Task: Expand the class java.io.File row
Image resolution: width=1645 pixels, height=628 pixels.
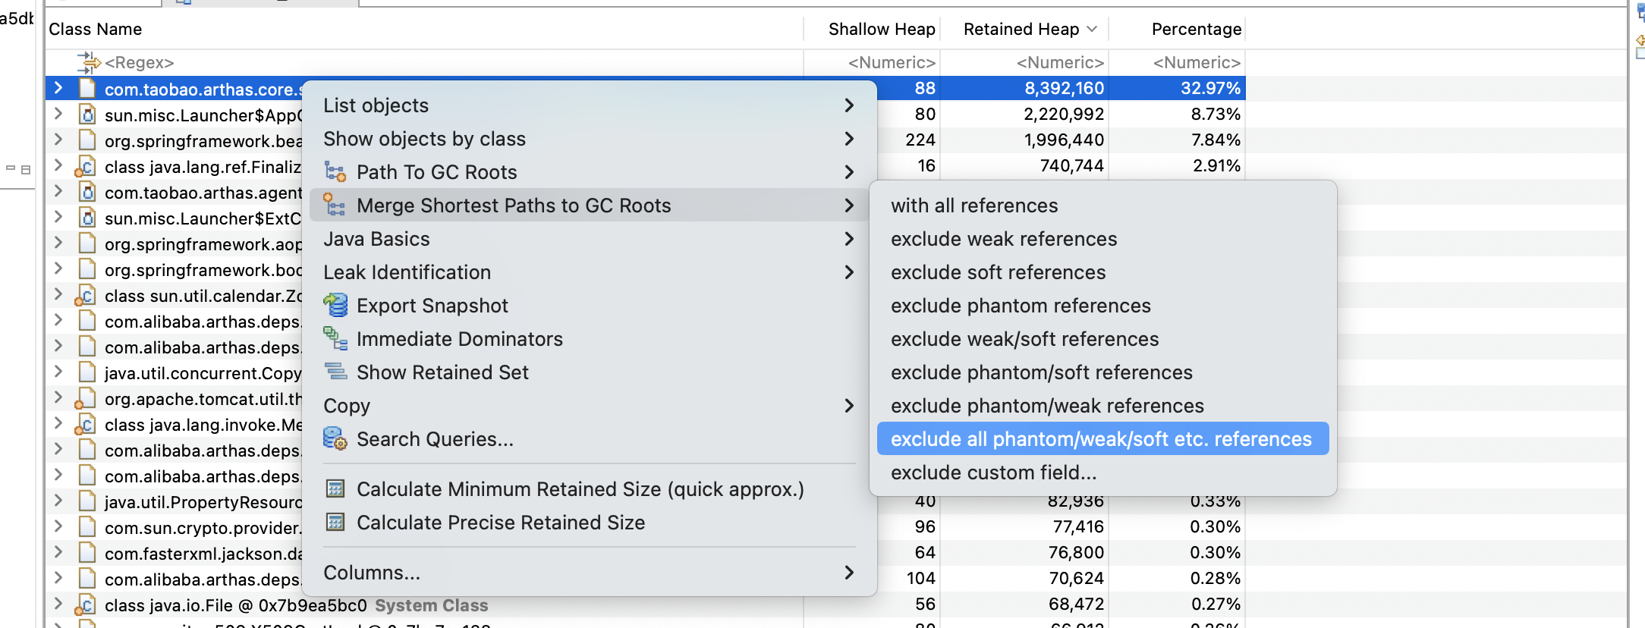Action: pyautogui.click(x=58, y=604)
